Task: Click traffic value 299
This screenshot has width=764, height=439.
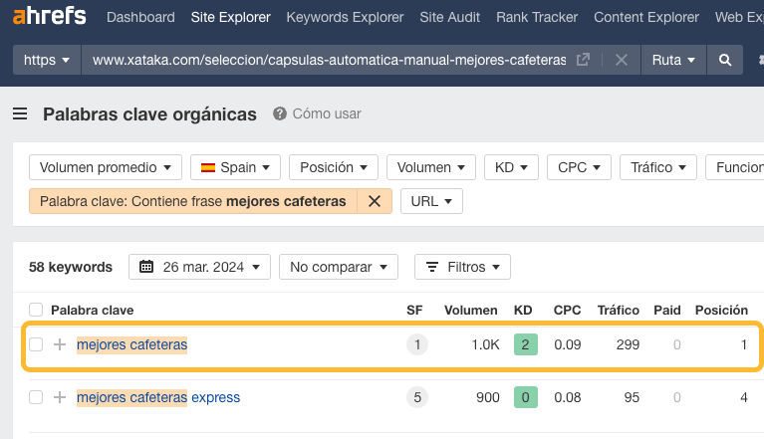Action: pyautogui.click(x=628, y=344)
